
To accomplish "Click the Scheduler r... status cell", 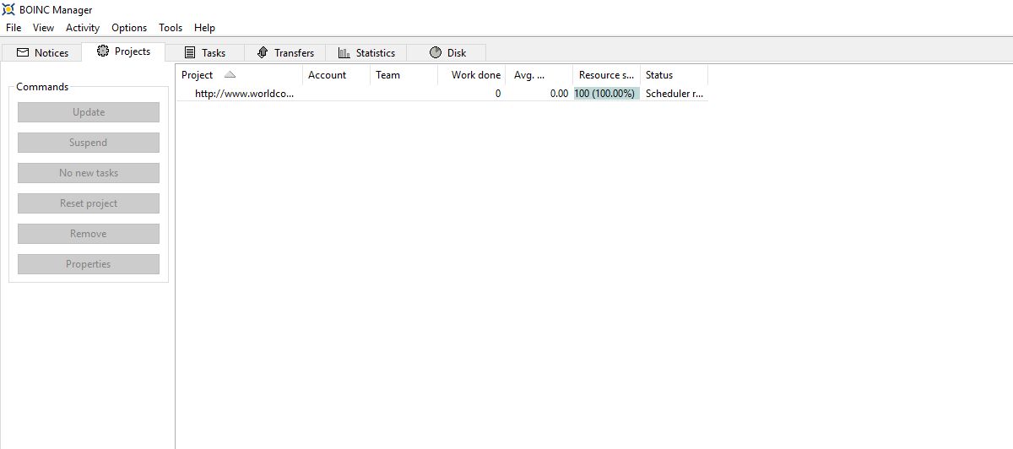I will click(674, 94).
